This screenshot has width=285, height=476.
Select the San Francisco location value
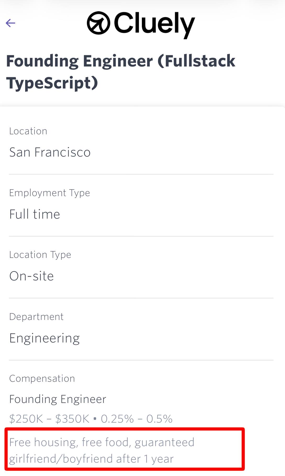pos(50,152)
